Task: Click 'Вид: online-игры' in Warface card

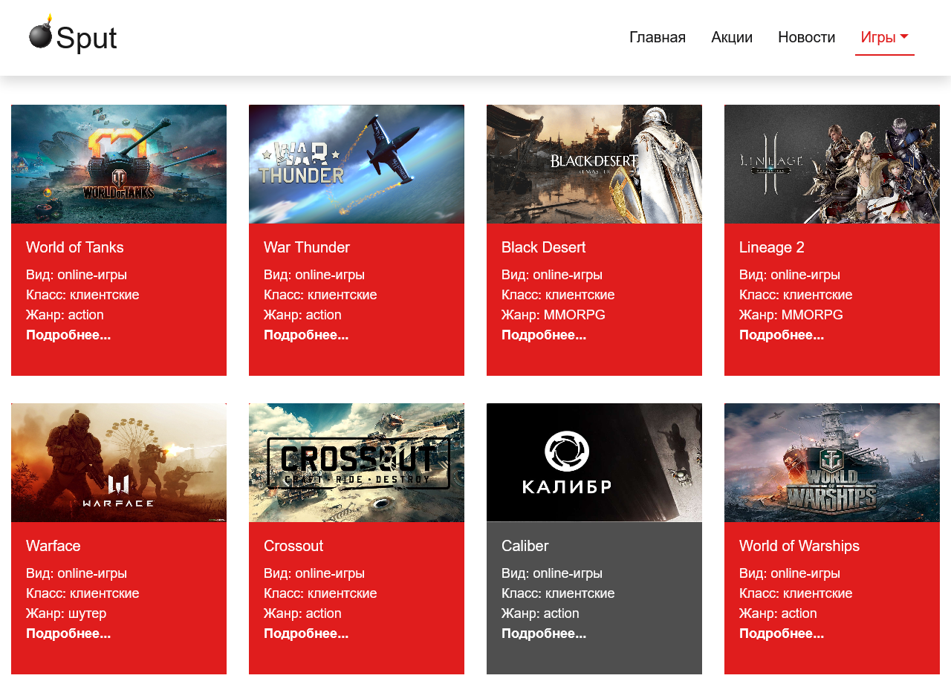Action: coord(77,573)
